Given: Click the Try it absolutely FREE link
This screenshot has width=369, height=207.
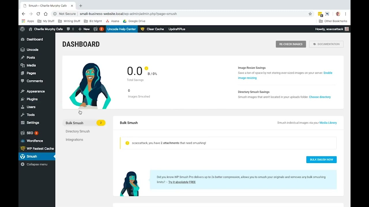Looking at the screenshot, I should tap(182, 182).
